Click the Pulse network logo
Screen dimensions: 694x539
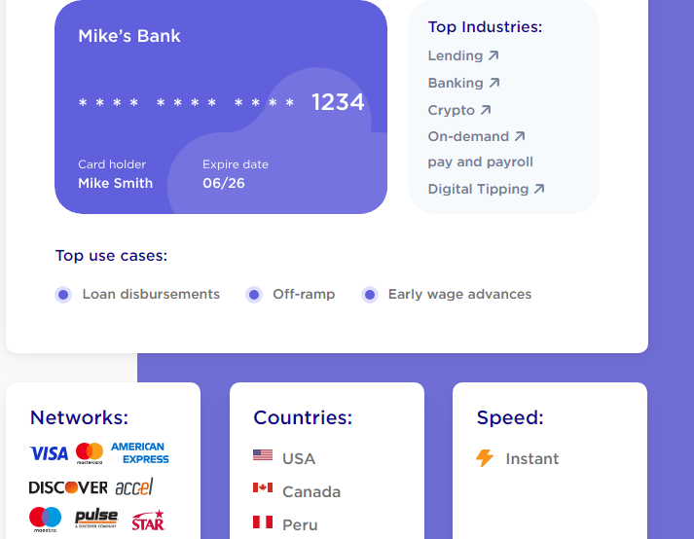[95, 519]
